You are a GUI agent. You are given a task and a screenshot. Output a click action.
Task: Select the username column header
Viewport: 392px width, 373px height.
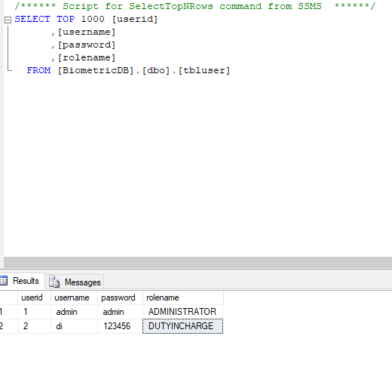point(75,297)
